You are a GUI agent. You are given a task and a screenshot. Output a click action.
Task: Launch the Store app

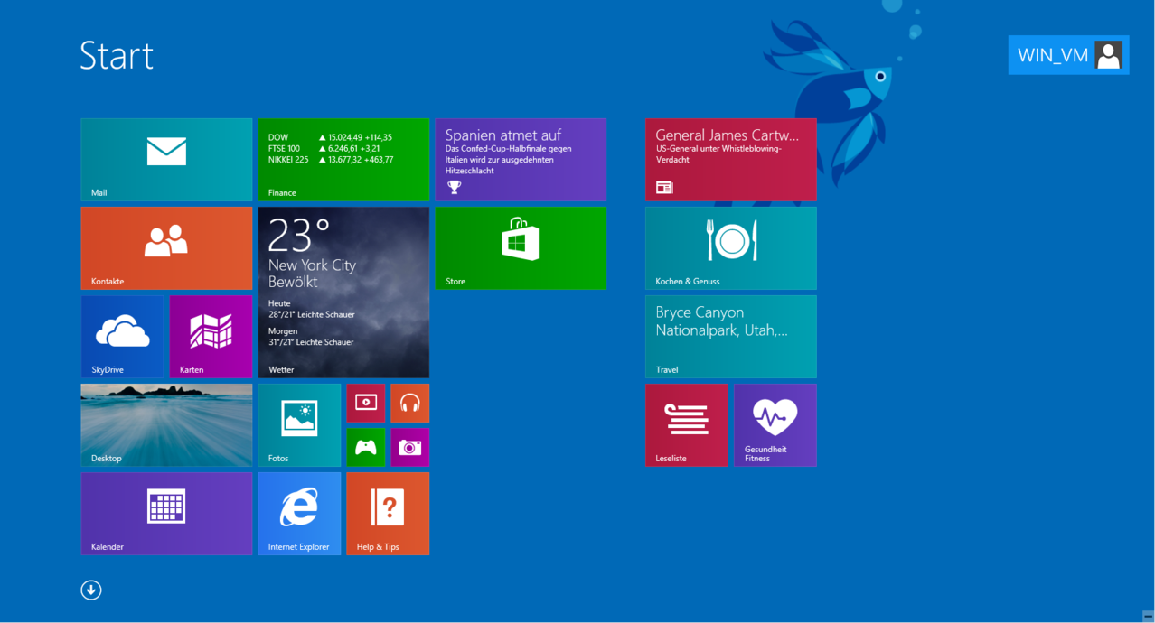pos(521,247)
